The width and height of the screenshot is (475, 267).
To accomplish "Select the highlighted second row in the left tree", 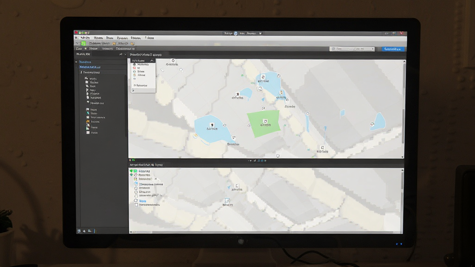I will [x=90, y=67].
